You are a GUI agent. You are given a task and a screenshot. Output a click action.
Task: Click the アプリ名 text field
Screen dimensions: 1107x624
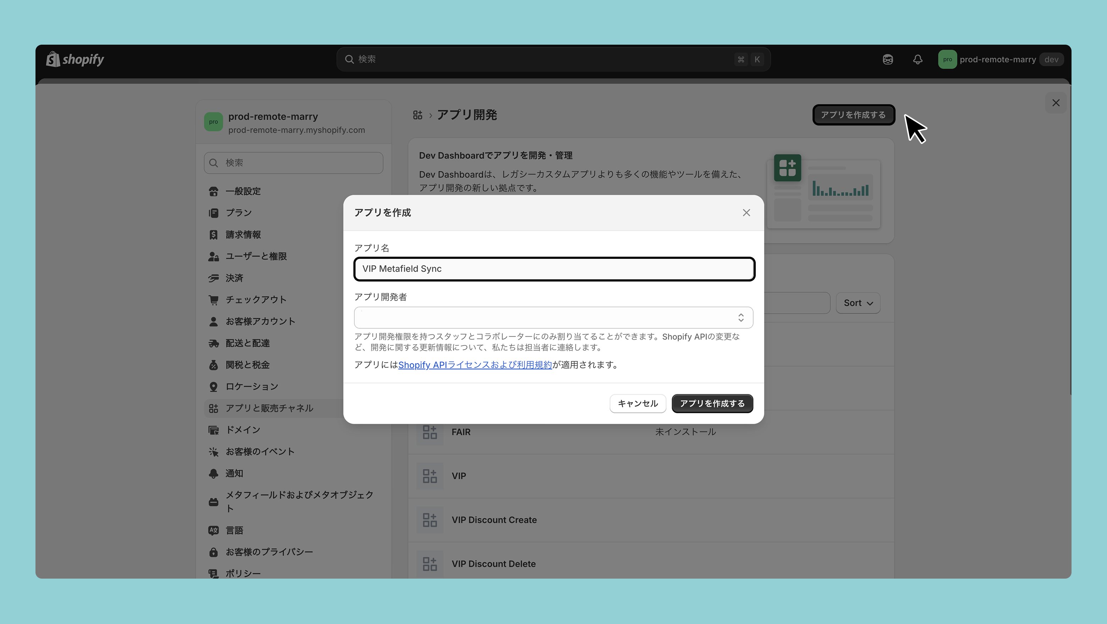[x=553, y=269]
